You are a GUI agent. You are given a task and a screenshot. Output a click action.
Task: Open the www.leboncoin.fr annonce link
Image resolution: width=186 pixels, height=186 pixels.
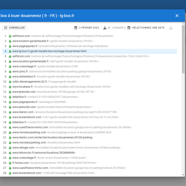(x=44, y=153)
